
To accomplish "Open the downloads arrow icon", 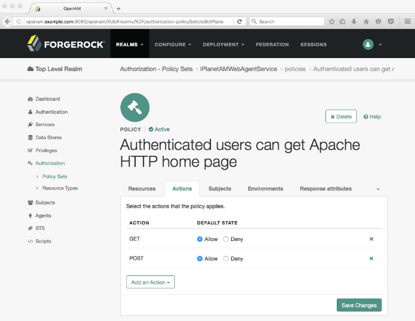I will [x=354, y=21].
